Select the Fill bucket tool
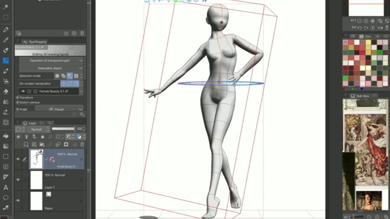Screen dimensions: 390x219 point(6,136)
